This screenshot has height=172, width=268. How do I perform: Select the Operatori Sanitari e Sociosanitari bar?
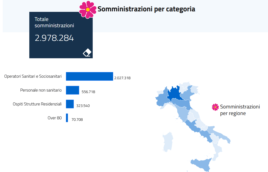pyautogui.click(x=89, y=76)
